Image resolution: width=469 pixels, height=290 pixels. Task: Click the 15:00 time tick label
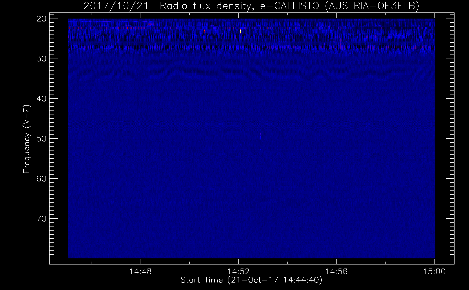434,272
